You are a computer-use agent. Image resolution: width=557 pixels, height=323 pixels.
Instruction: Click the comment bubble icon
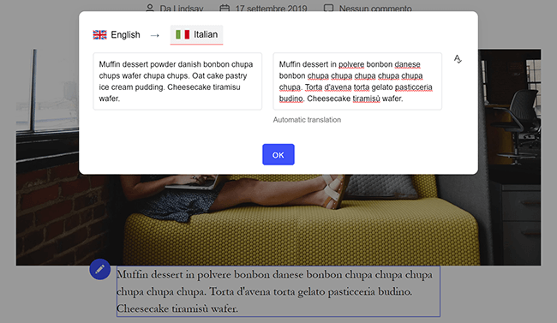click(328, 8)
